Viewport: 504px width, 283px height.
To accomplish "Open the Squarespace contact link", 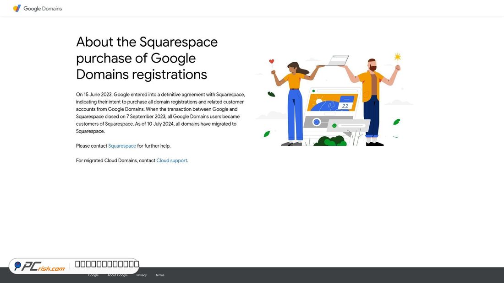I will click(122, 146).
